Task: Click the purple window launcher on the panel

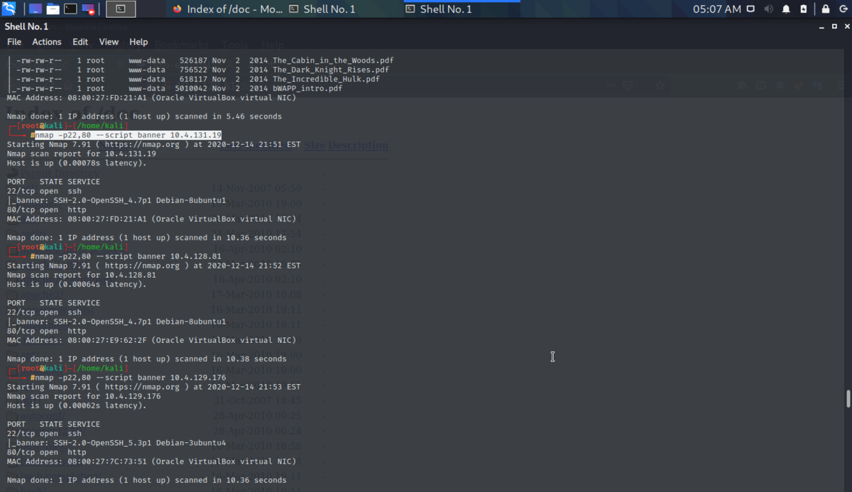Action: coord(35,9)
